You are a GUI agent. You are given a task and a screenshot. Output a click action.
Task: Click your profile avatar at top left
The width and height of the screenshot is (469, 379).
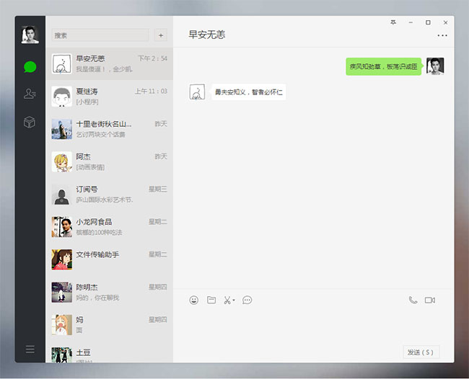coord(30,35)
